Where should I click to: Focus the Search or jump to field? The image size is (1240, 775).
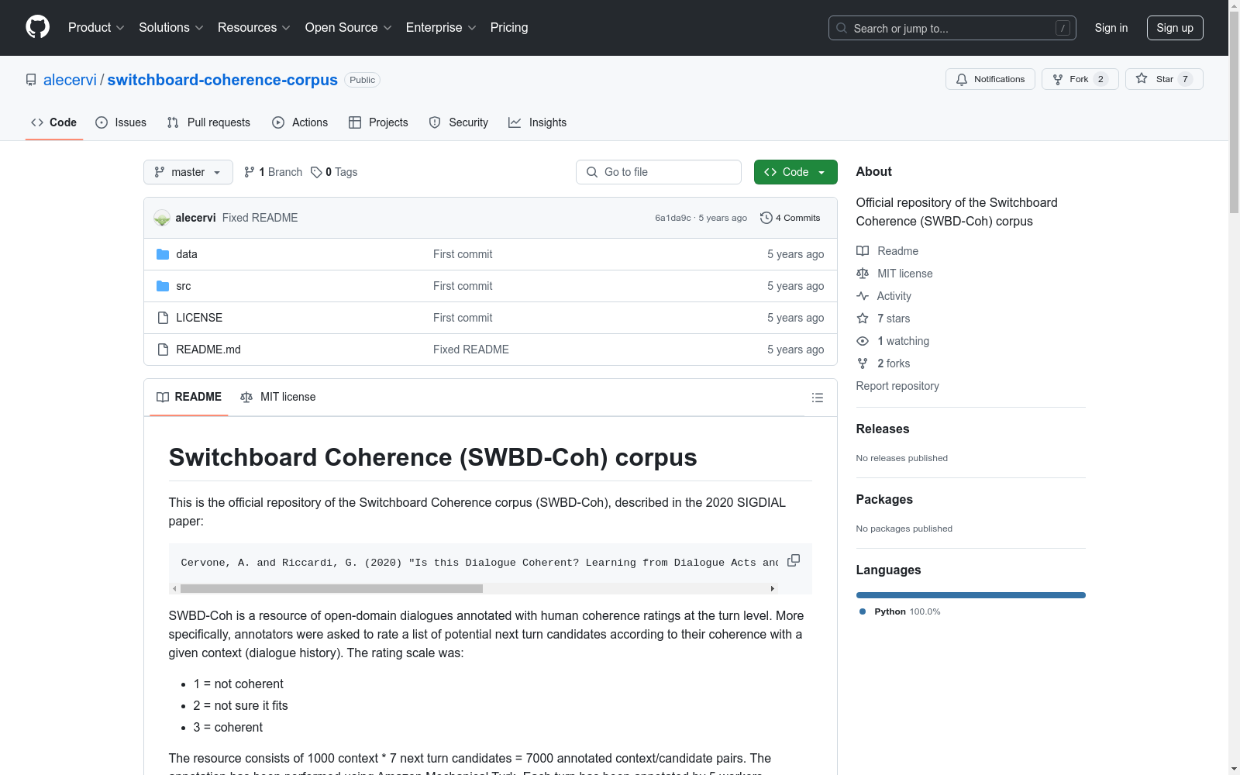[952, 28]
